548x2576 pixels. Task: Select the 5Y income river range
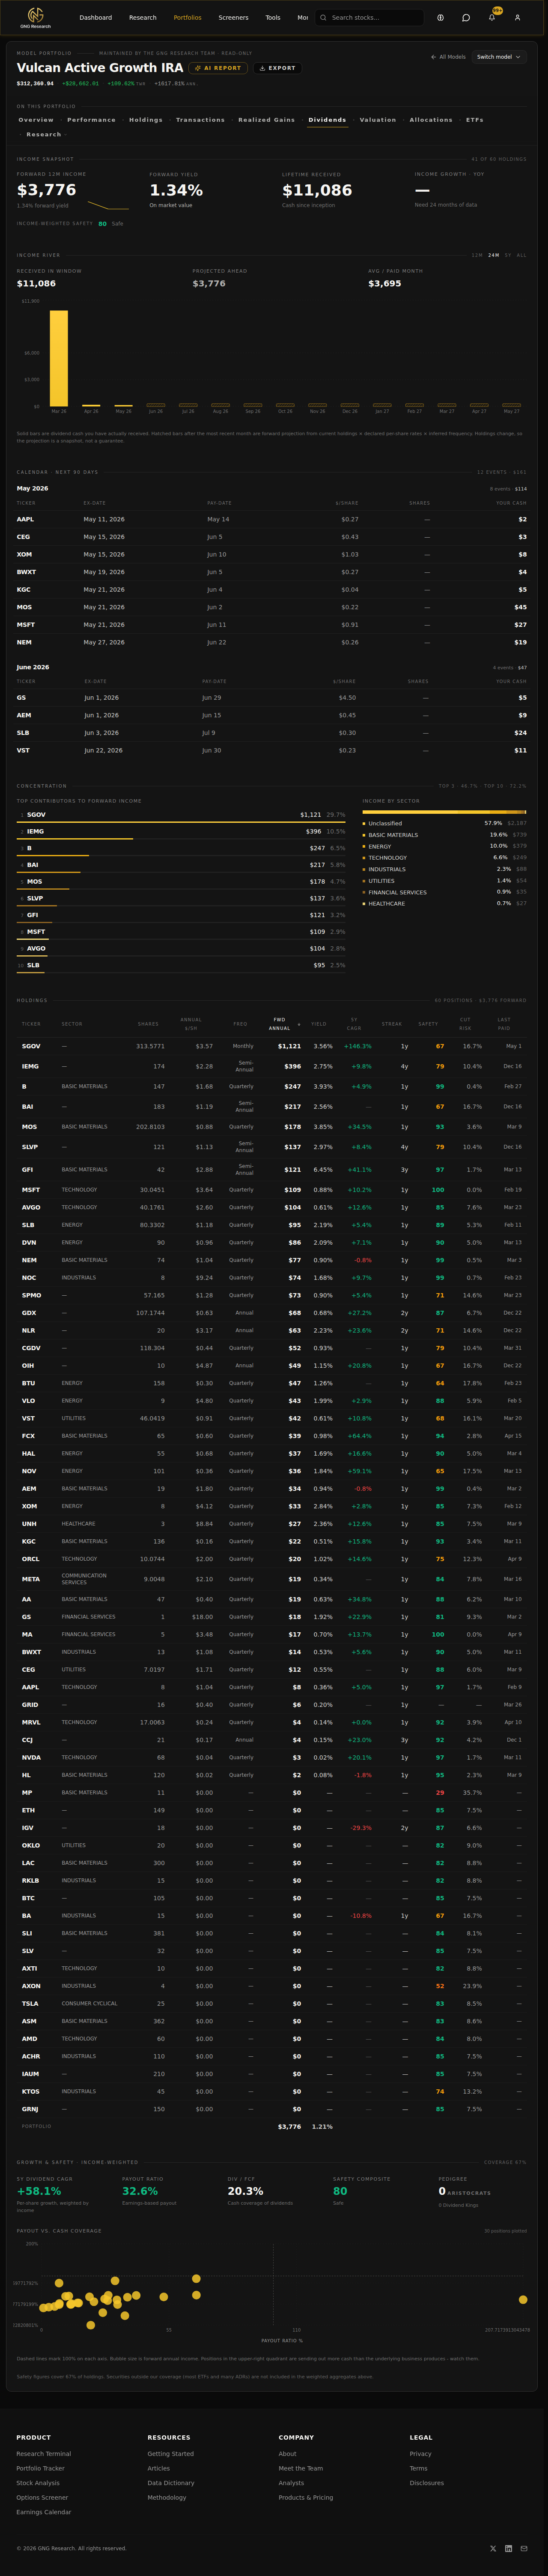click(x=508, y=255)
